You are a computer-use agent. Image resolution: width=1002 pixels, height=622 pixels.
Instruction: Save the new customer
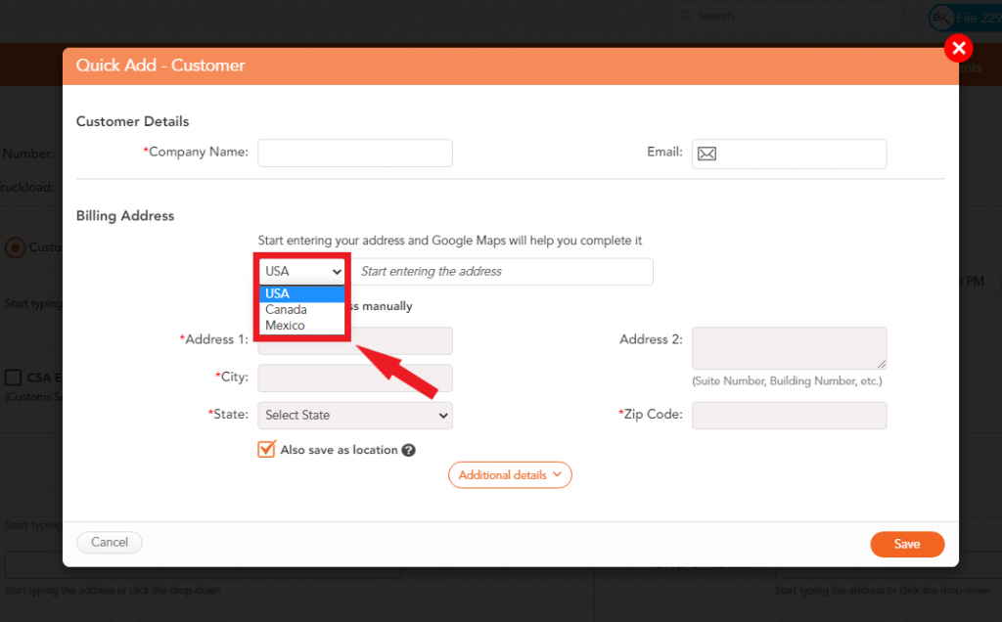907,544
